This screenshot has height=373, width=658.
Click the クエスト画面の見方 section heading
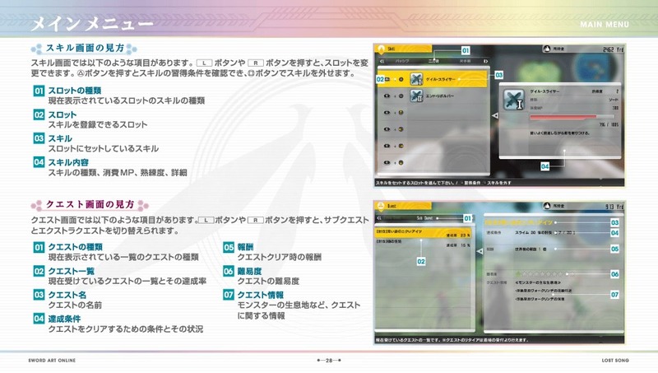[x=90, y=204]
